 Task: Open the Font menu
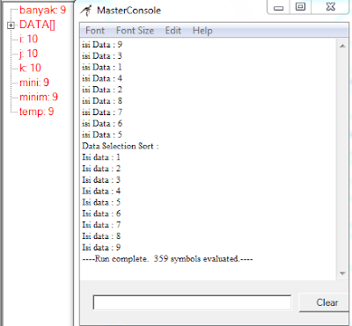[95, 31]
